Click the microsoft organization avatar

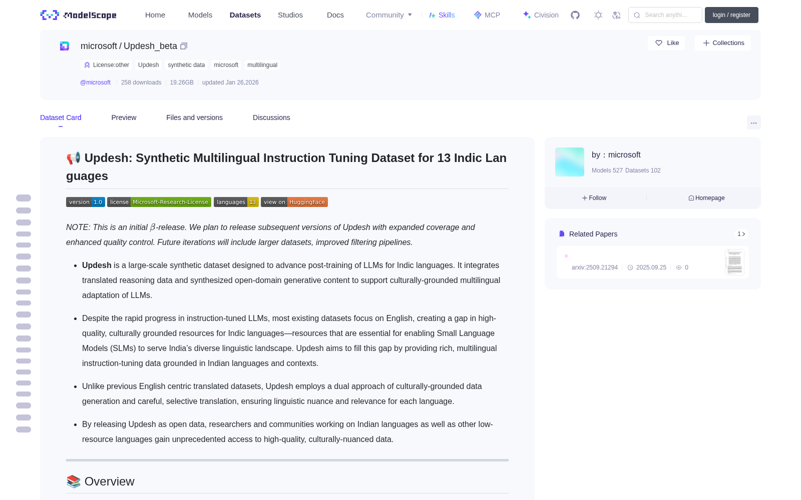click(570, 162)
